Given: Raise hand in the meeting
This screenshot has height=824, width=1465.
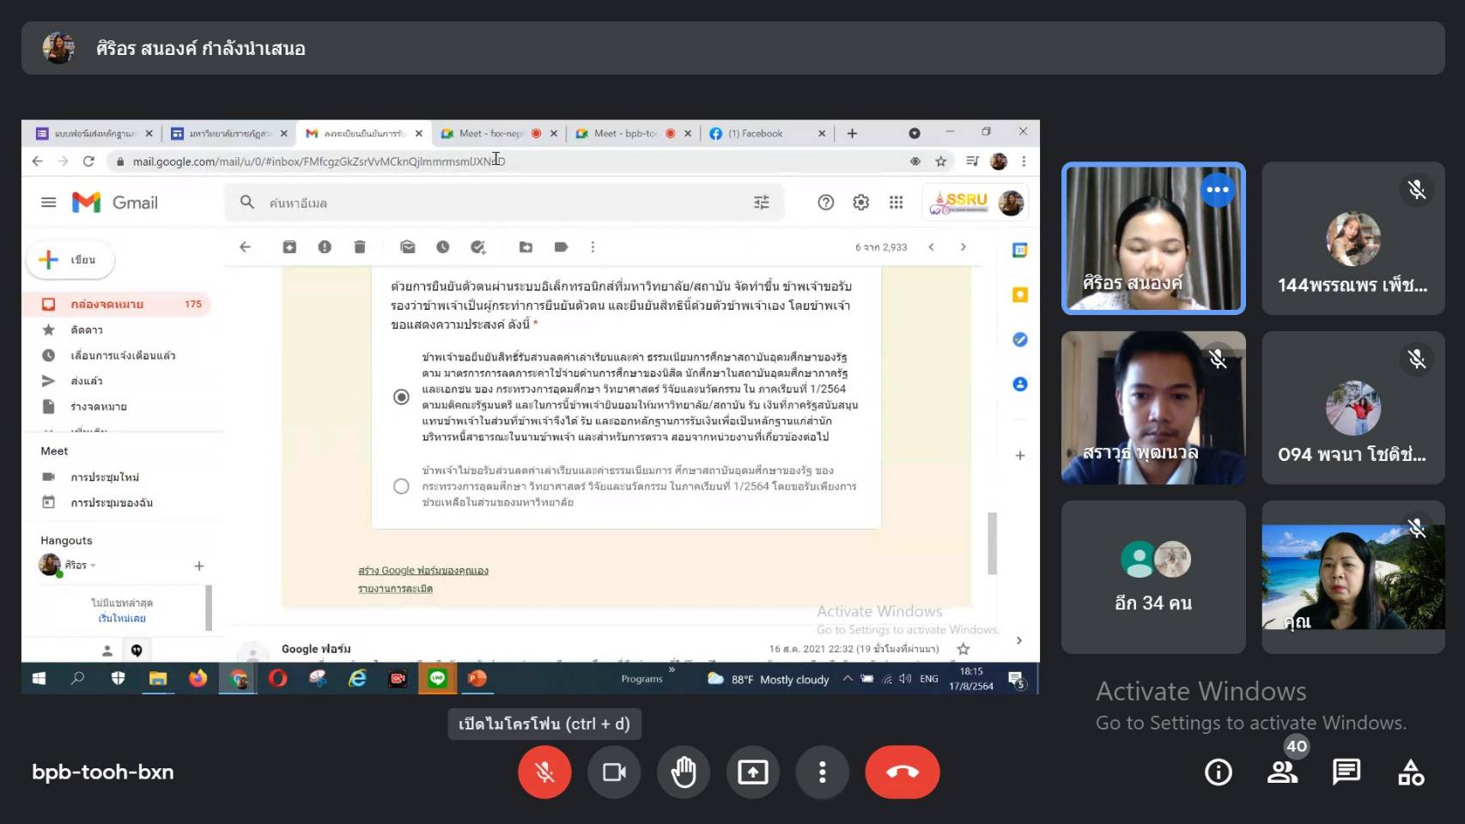Looking at the screenshot, I should [x=684, y=772].
